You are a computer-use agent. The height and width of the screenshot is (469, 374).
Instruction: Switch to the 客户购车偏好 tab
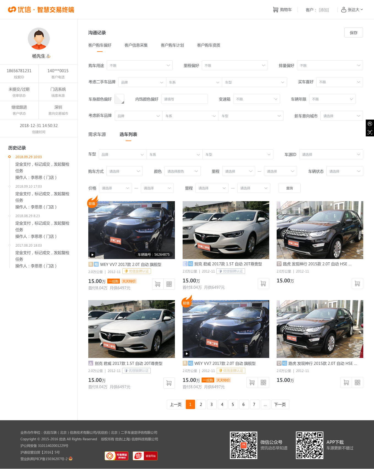point(100,45)
